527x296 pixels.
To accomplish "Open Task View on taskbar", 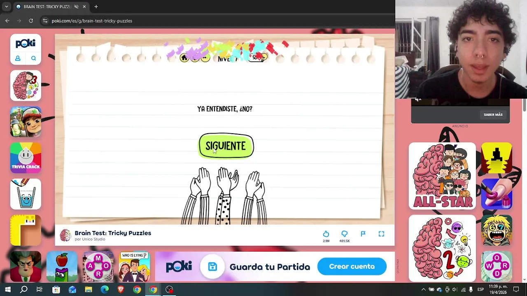I will [x=40, y=289].
